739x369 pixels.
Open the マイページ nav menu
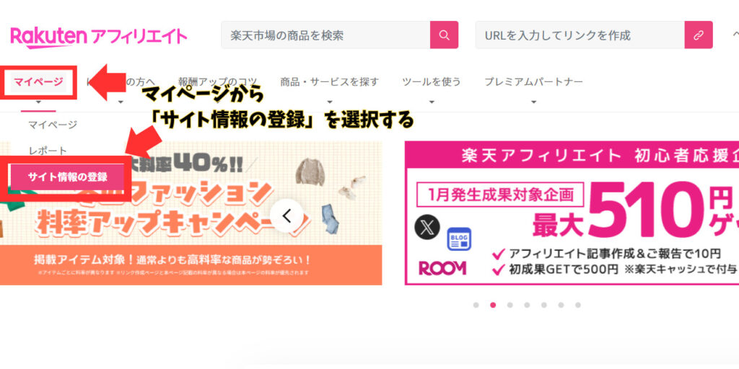(39, 82)
